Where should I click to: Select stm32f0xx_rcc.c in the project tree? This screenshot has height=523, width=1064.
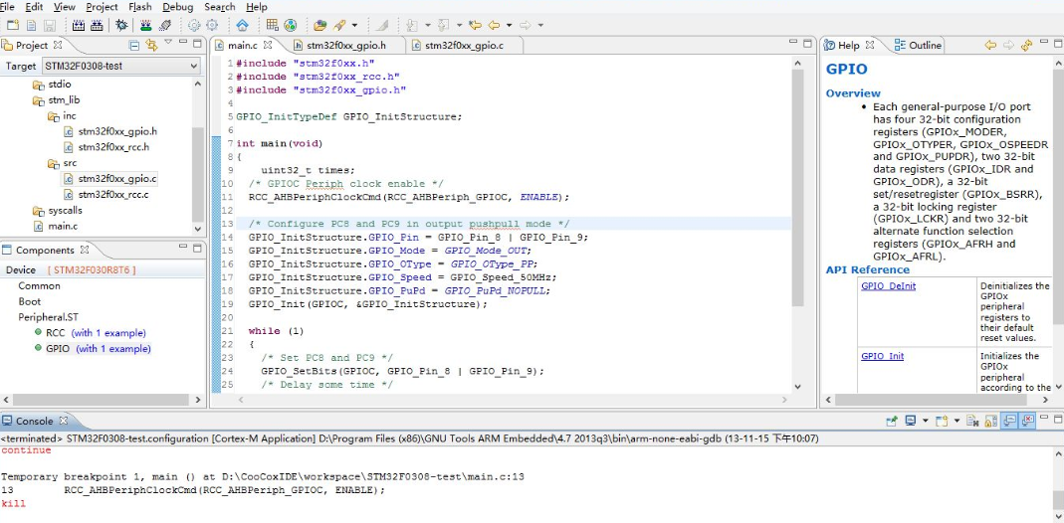pos(112,194)
